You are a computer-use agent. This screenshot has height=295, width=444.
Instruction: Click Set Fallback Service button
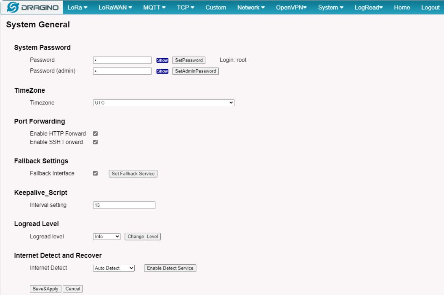[x=133, y=174]
